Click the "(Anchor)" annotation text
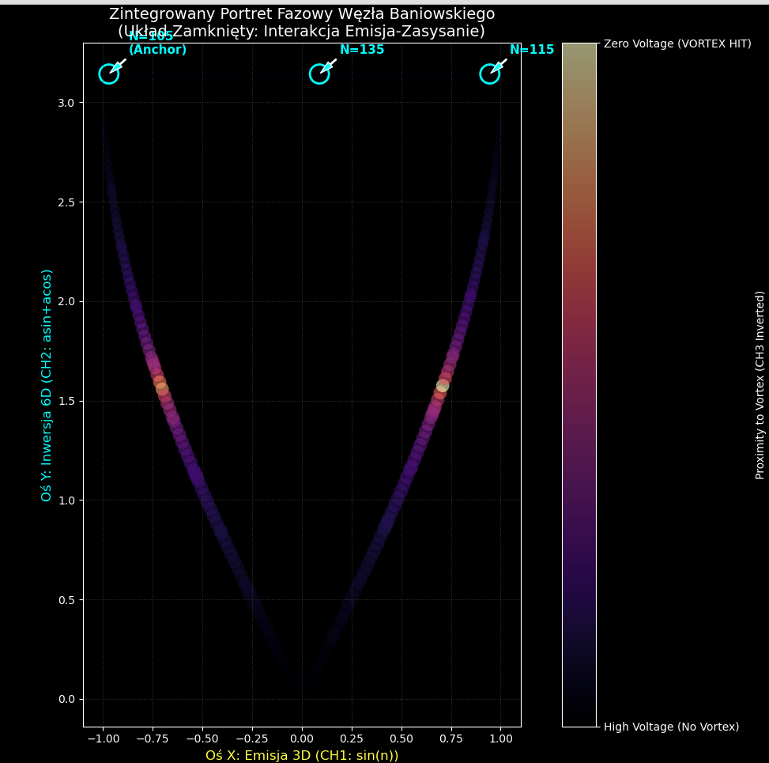The height and width of the screenshot is (763, 769). [158, 50]
